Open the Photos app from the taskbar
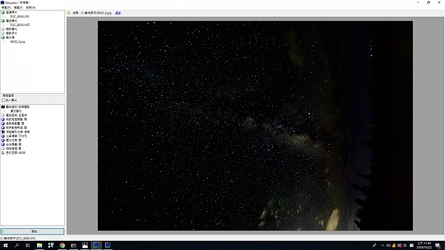This screenshot has width=445, height=250. click(85, 246)
